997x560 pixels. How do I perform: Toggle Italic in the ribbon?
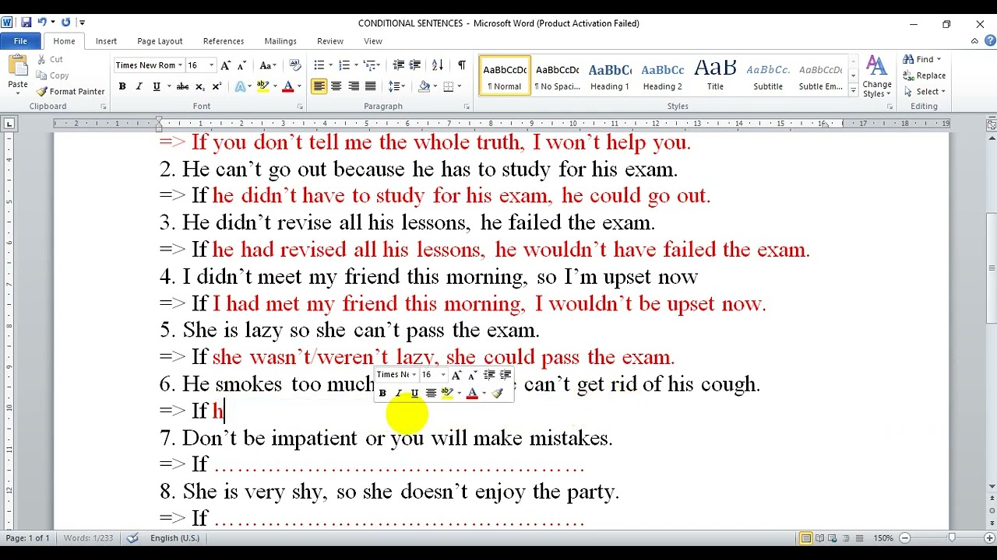[139, 86]
